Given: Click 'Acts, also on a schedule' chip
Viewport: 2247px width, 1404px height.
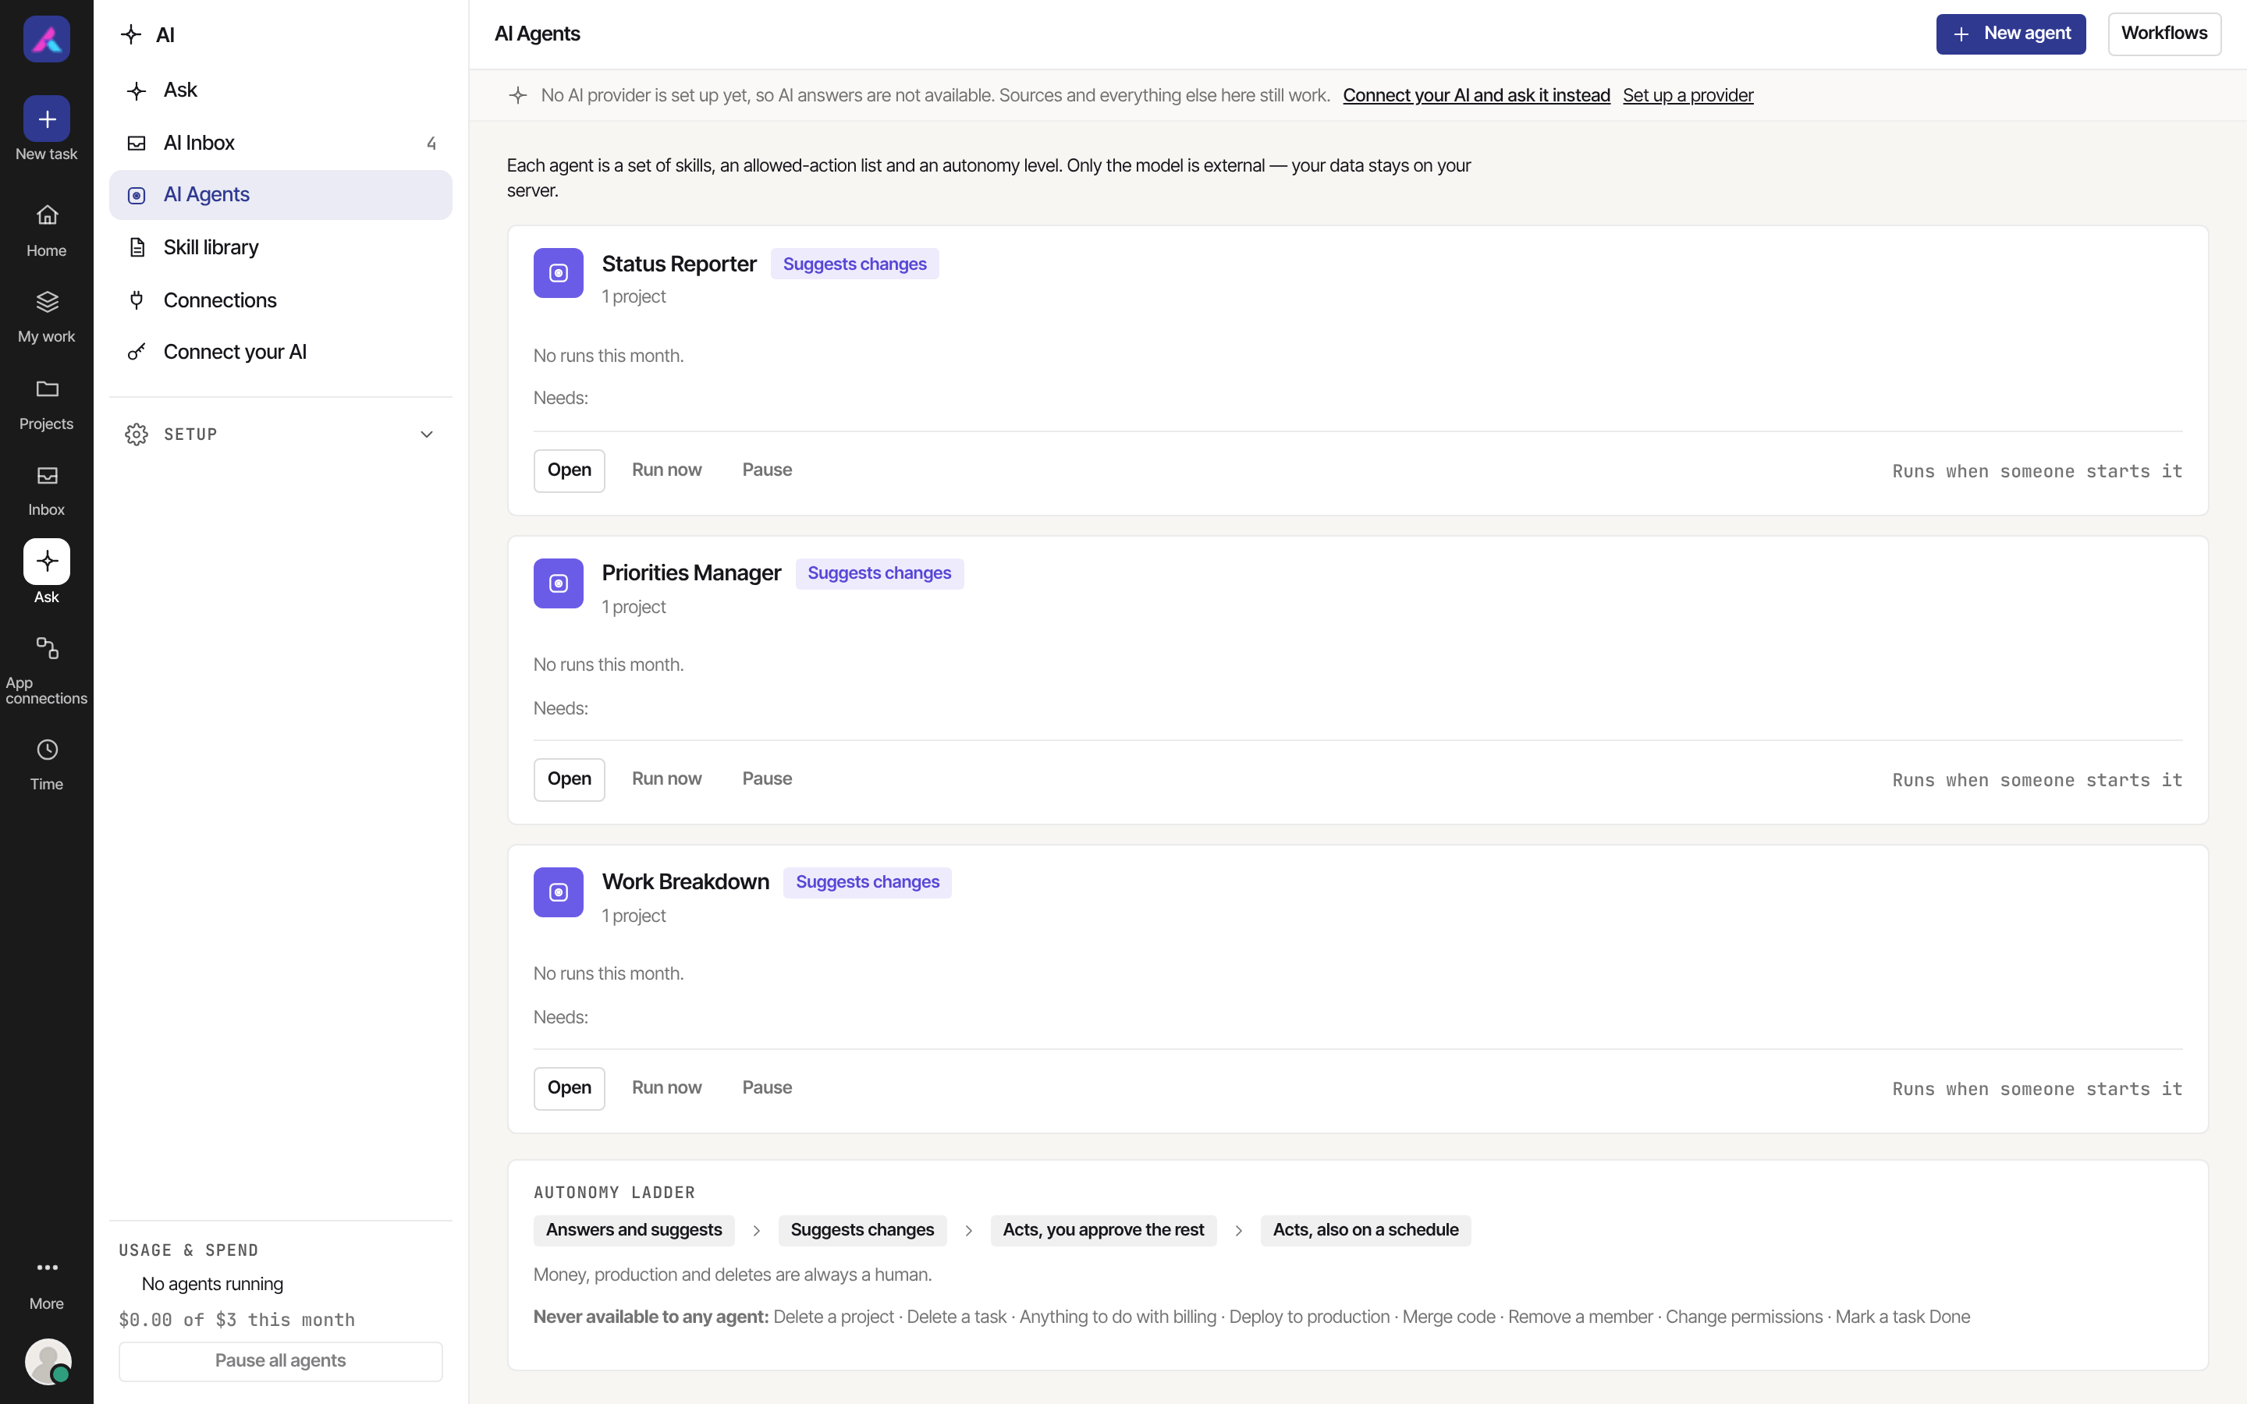Looking at the screenshot, I should 1366,1230.
